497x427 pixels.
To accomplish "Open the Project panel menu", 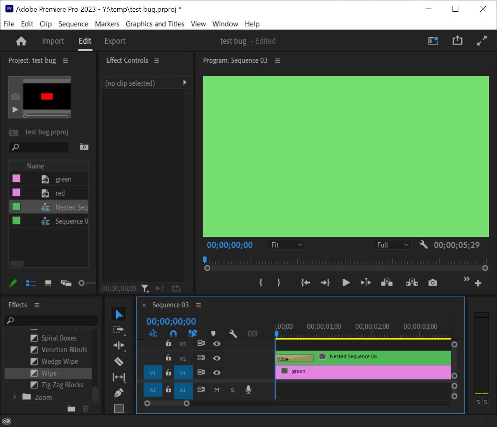I will coord(66,61).
